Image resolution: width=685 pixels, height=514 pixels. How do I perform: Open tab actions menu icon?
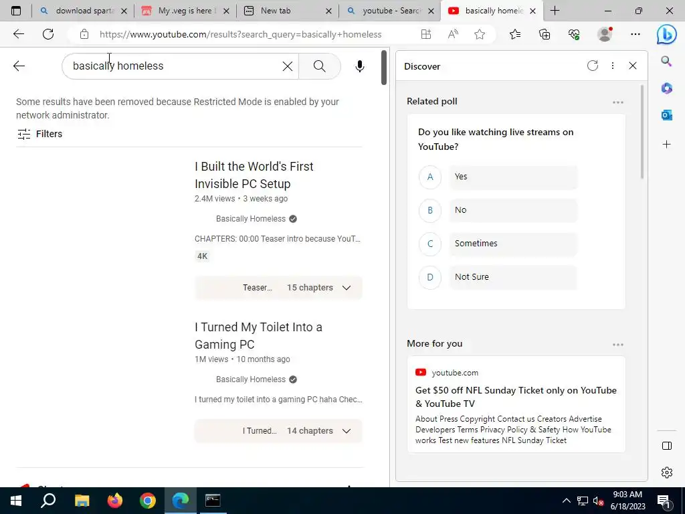click(x=16, y=11)
